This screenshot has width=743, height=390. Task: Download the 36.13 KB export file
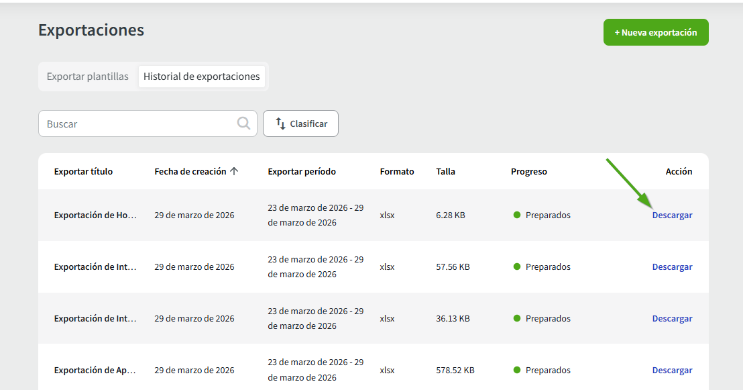pos(672,319)
